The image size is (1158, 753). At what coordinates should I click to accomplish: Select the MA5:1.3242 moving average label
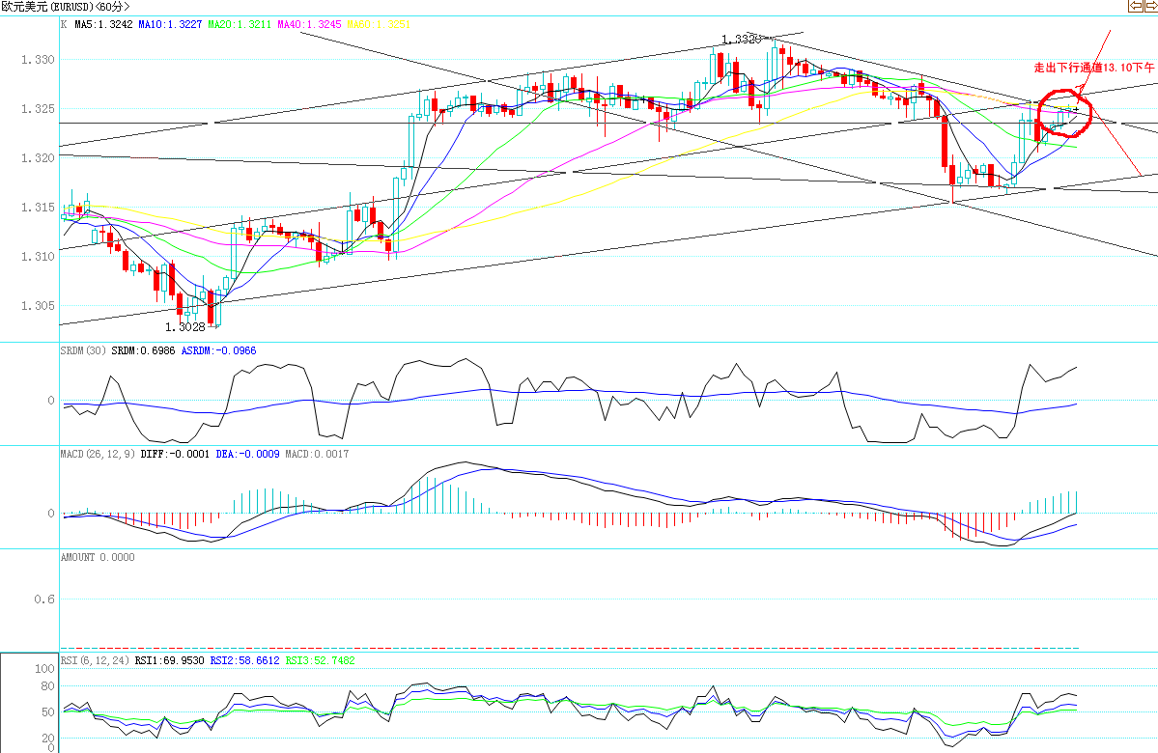tap(103, 24)
